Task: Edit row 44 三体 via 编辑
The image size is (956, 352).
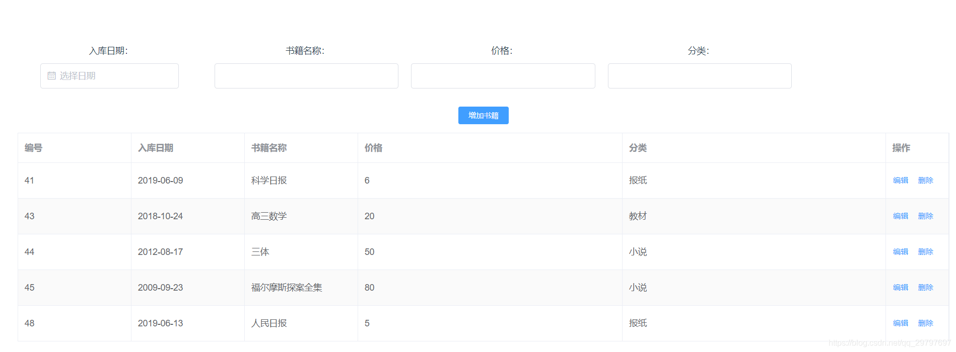Action: pos(901,252)
